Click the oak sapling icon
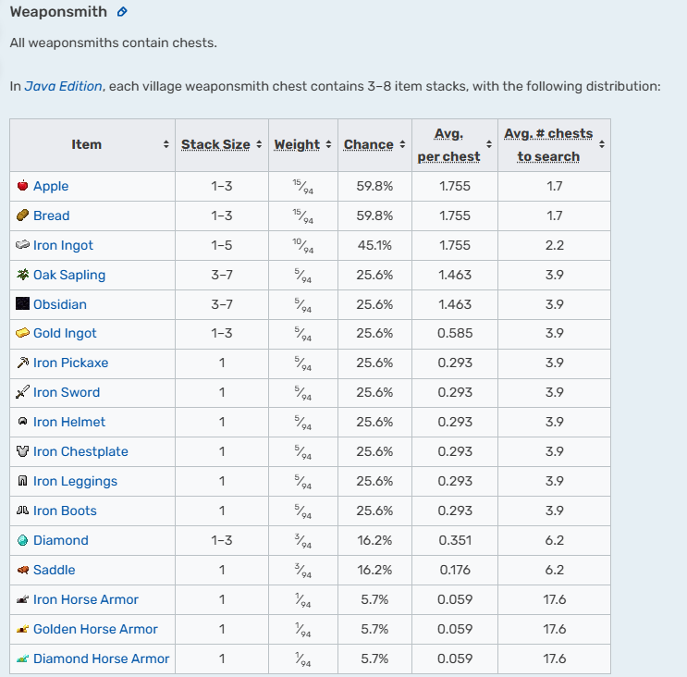Image resolution: width=687 pixels, height=677 pixels. click(23, 275)
